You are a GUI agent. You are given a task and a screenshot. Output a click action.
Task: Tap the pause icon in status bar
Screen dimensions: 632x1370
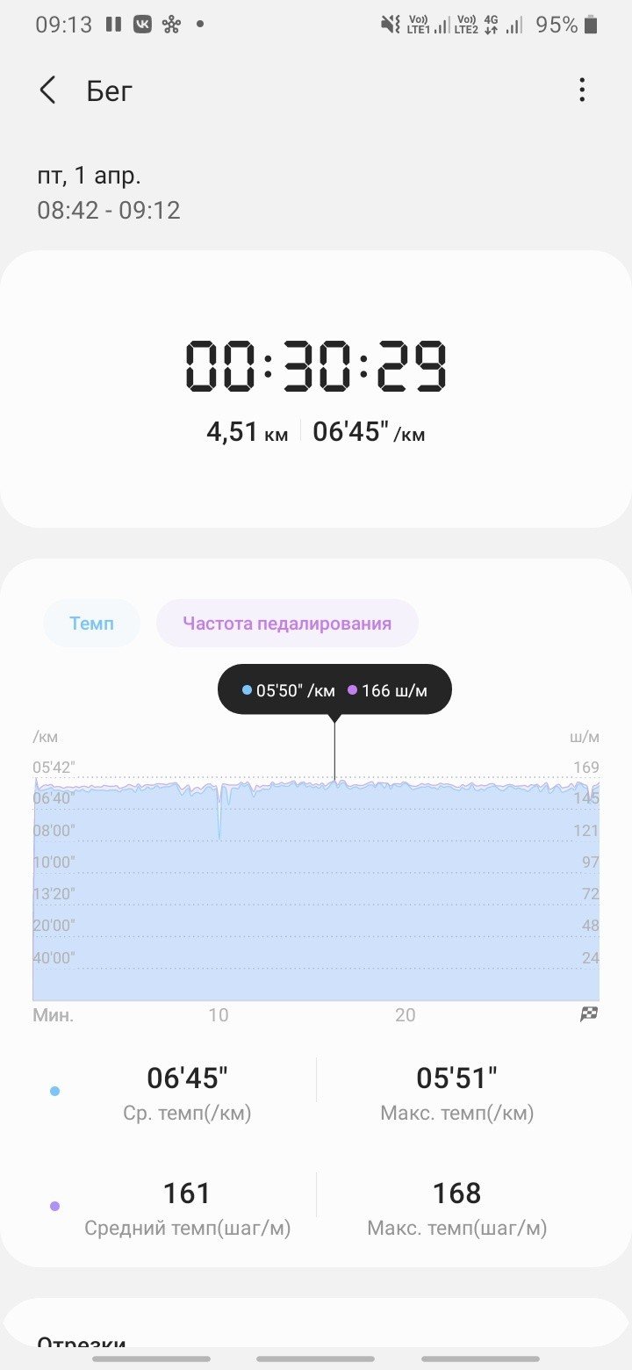[x=113, y=25]
